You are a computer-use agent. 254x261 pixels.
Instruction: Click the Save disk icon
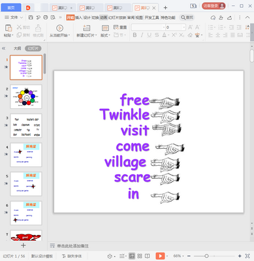point(31,18)
